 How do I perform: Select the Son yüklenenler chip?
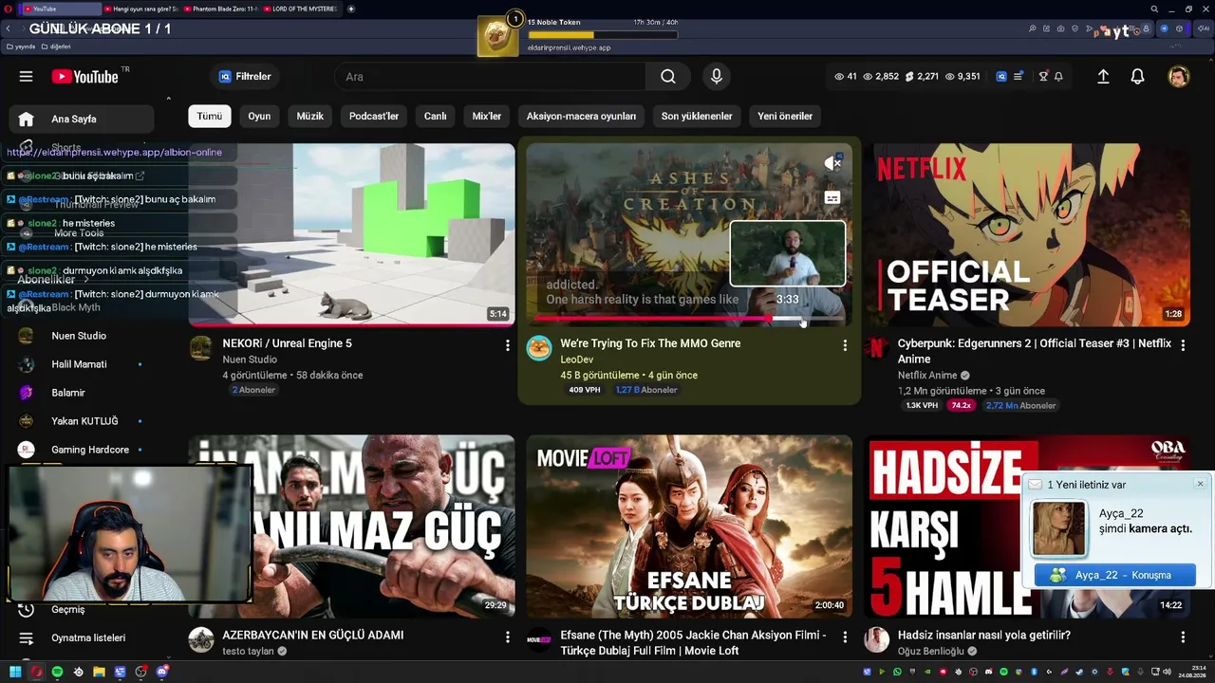[x=697, y=116]
